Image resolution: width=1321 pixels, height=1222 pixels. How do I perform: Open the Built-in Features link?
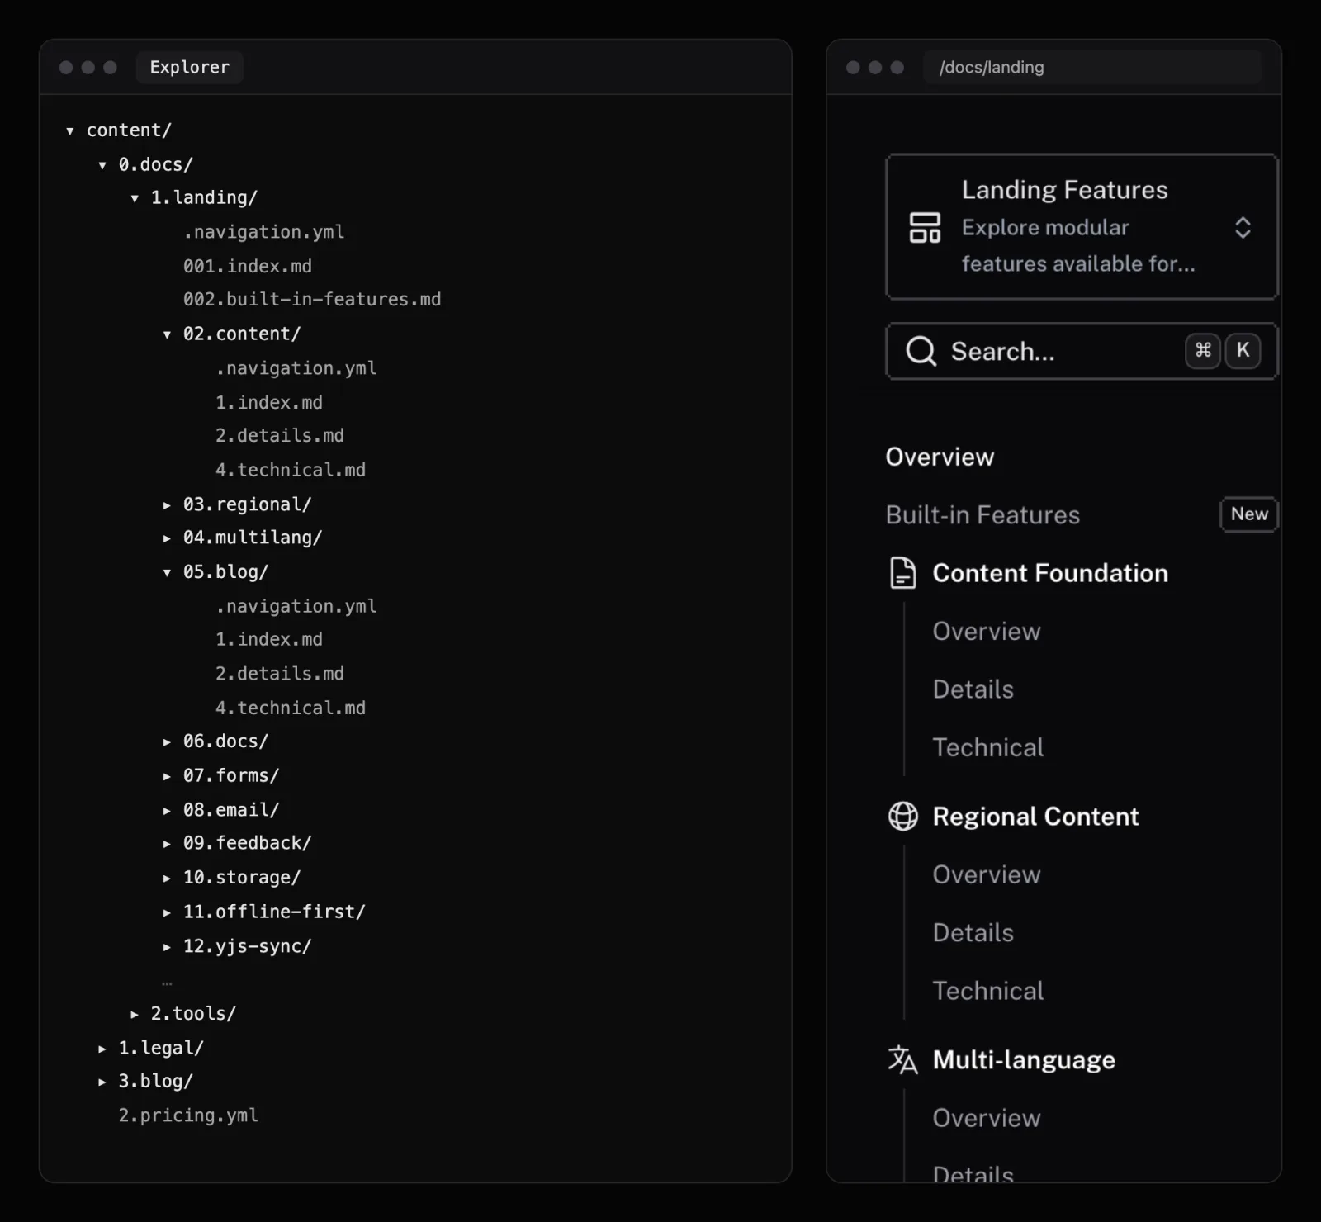[982, 514]
